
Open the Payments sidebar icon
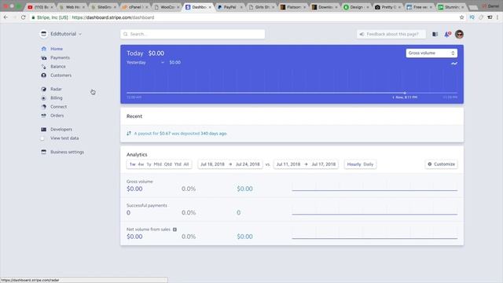coord(44,57)
